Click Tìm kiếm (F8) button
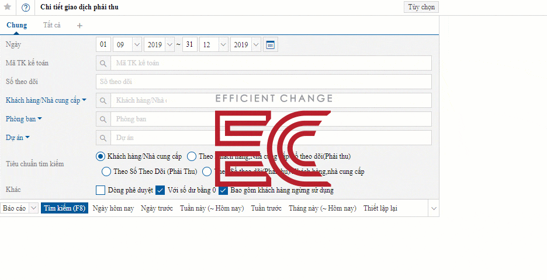Viewport: 547px width, 280px height. point(64,208)
